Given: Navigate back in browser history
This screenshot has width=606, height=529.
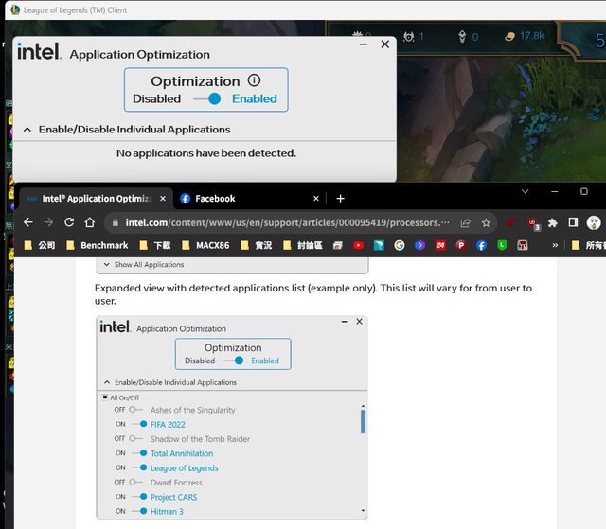Looking at the screenshot, I should tap(27, 222).
